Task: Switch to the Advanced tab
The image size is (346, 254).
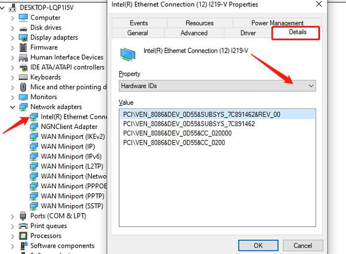Action: (x=194, y=33)
